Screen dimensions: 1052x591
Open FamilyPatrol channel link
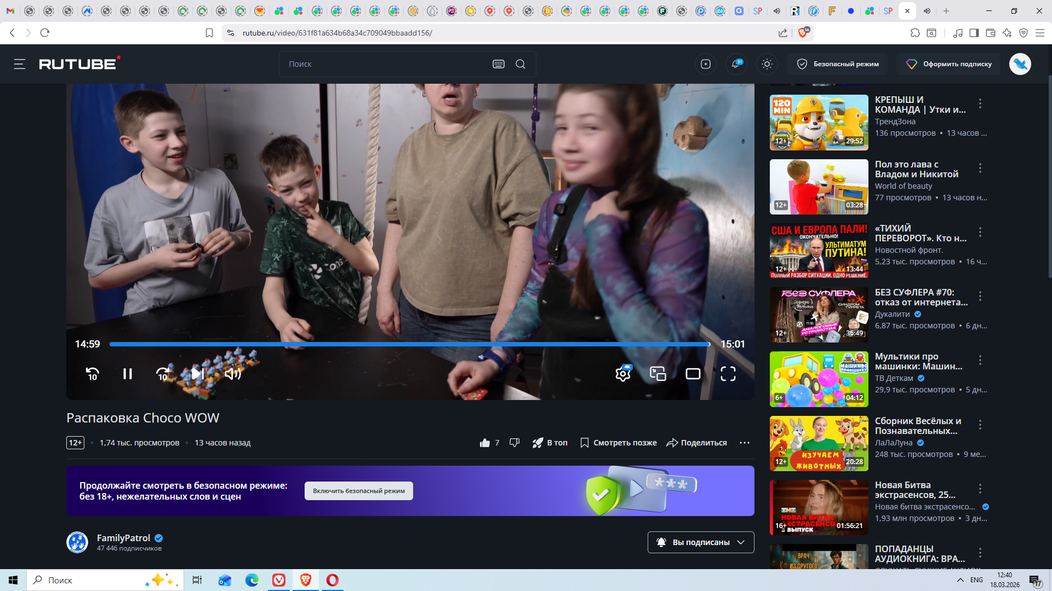pyautogui.click(x=123, y=538)
